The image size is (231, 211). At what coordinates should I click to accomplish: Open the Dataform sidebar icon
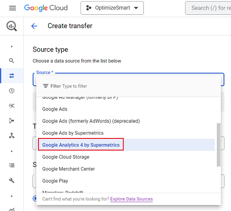12,121
